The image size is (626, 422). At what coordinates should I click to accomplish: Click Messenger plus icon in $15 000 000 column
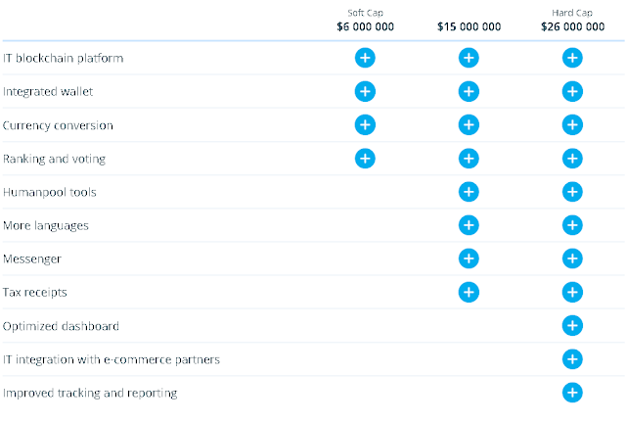point(469,258)
